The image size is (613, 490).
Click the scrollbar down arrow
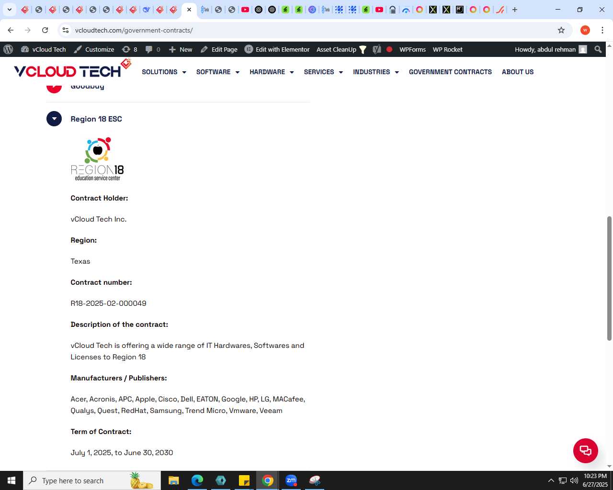coord(609,466)
